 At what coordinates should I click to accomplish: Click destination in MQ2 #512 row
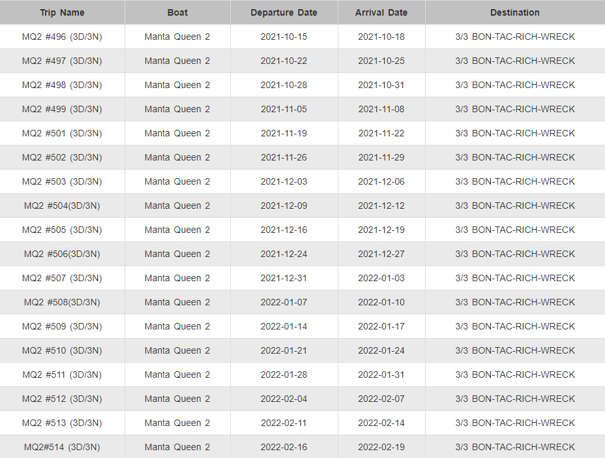coord(515,399)
